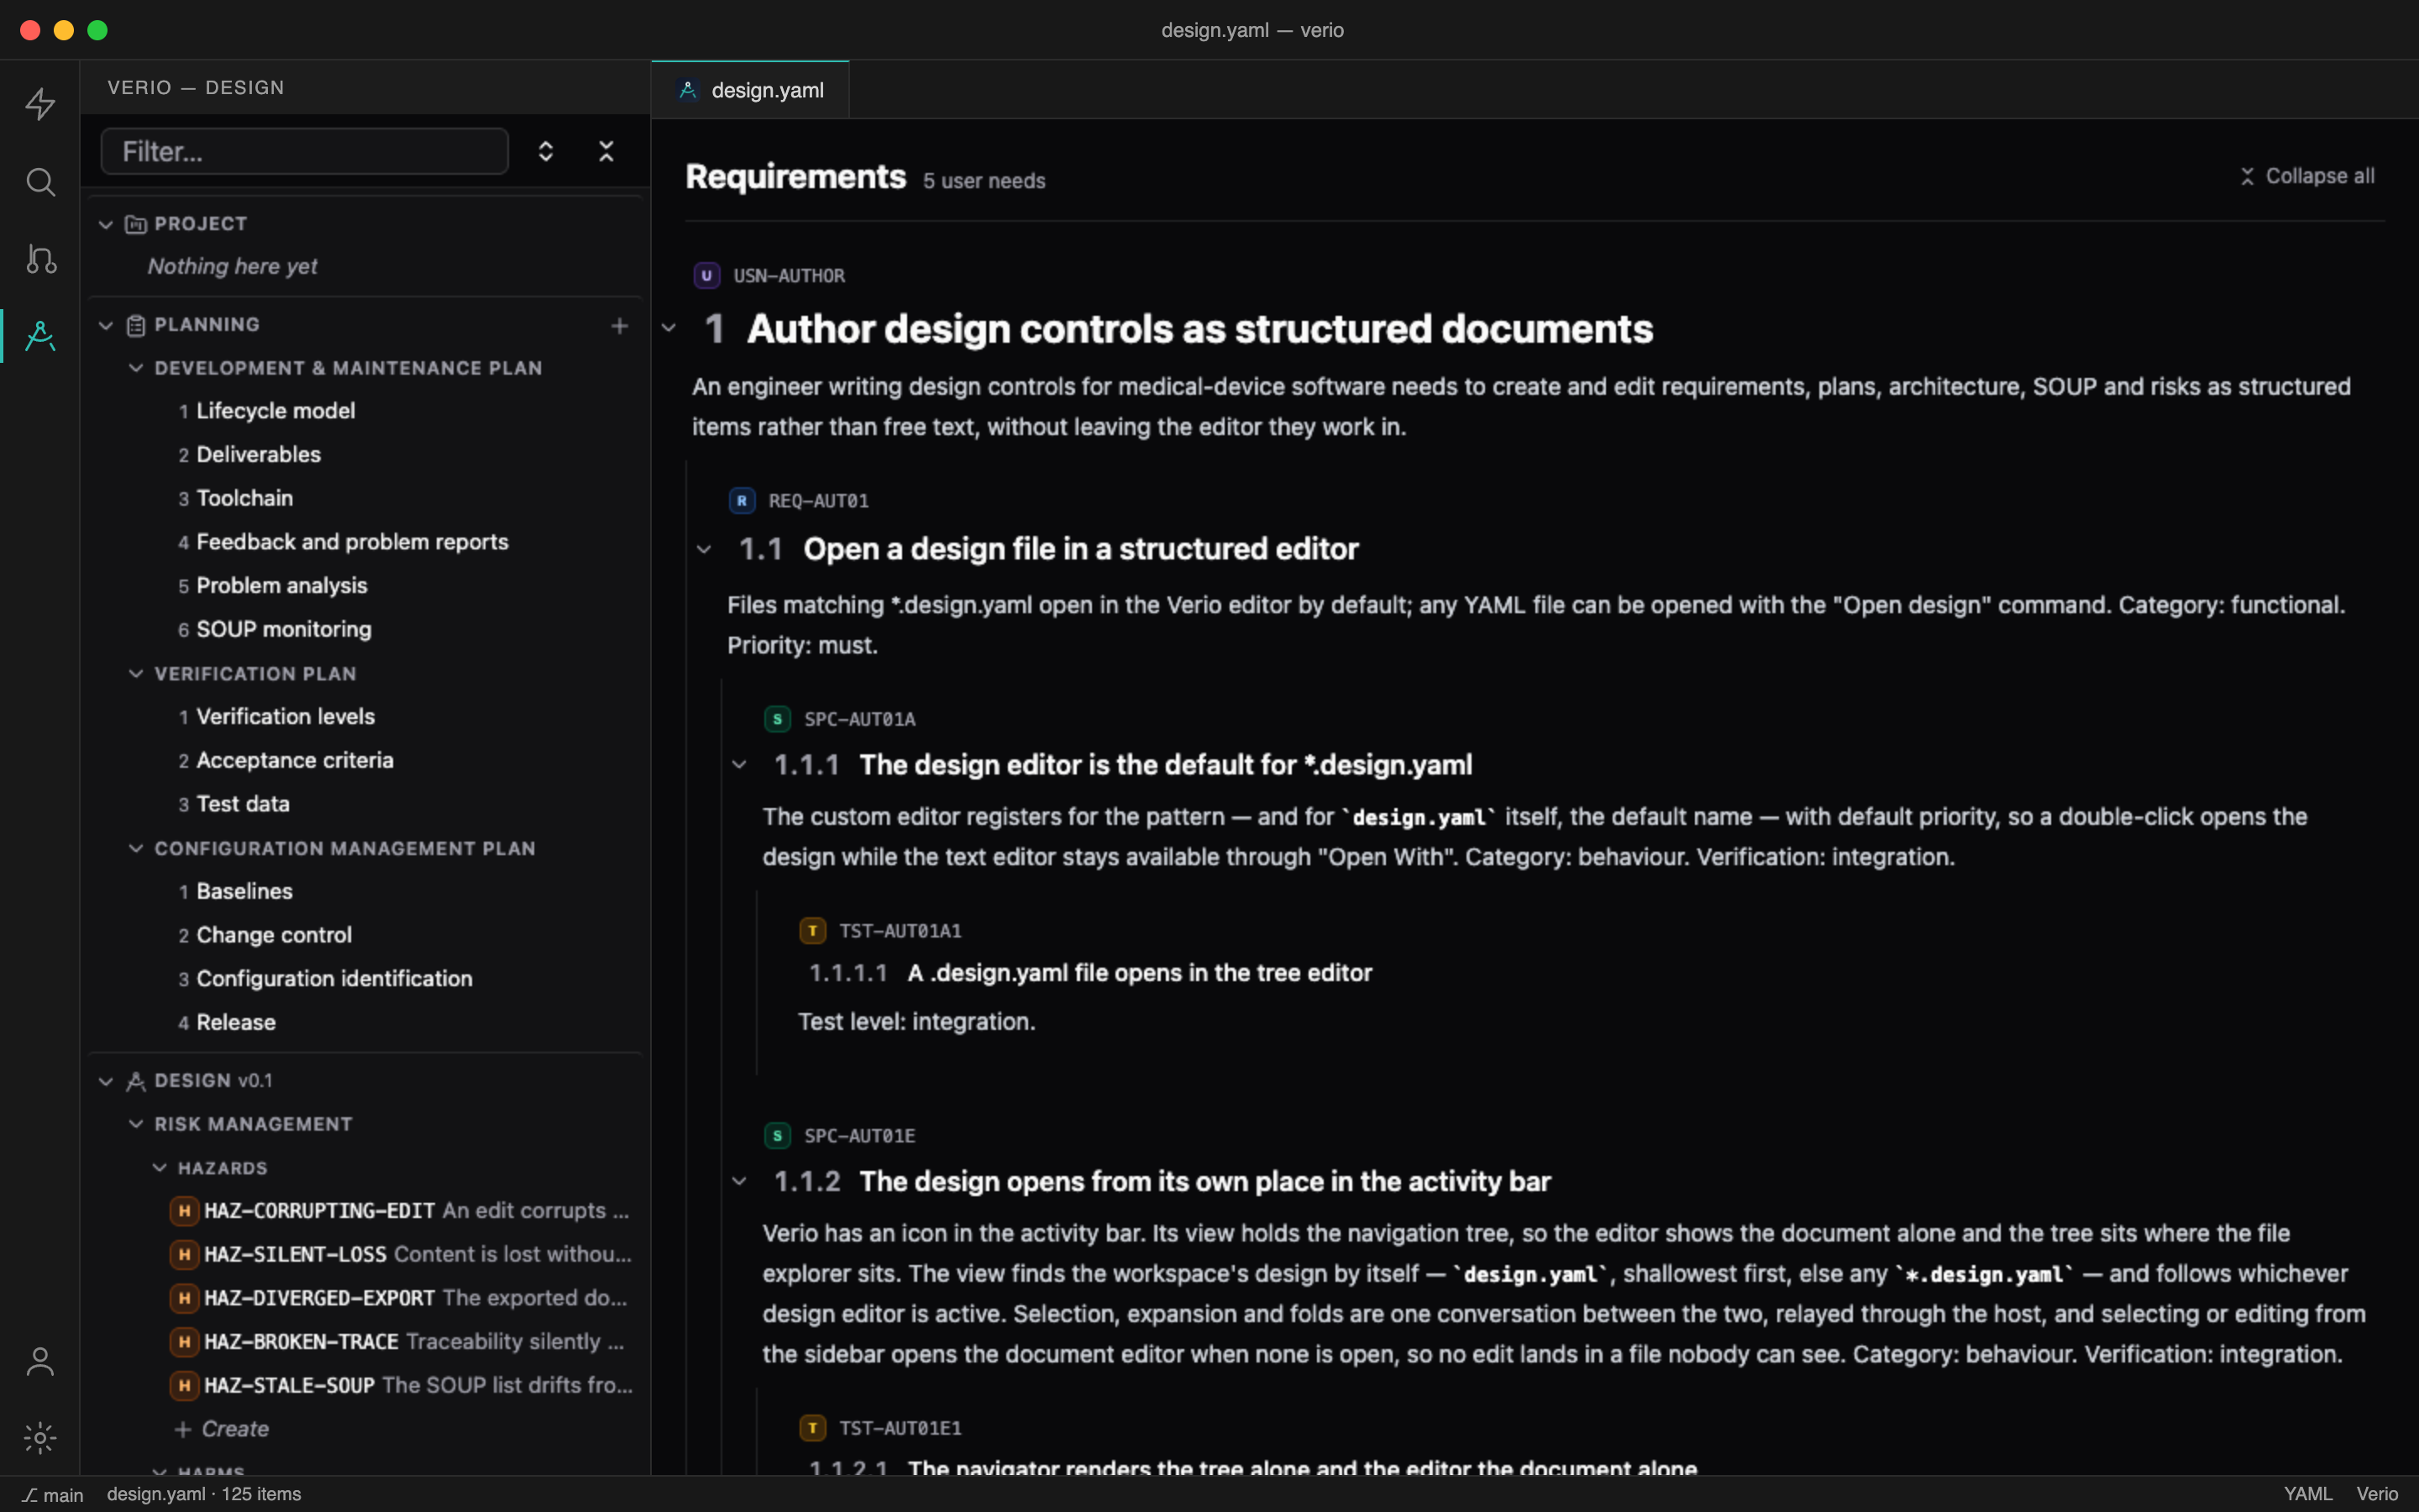This screenshot has height=1512, width=2419.
Task: Collapse spec 1.1.1 design editor default
Action: (x=738, y=765)
